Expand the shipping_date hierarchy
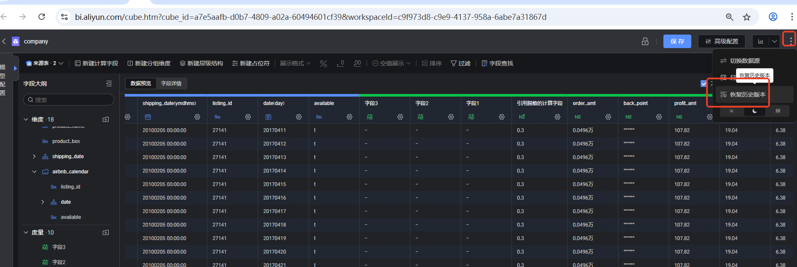The image size is (797, 267). [34, 156]
